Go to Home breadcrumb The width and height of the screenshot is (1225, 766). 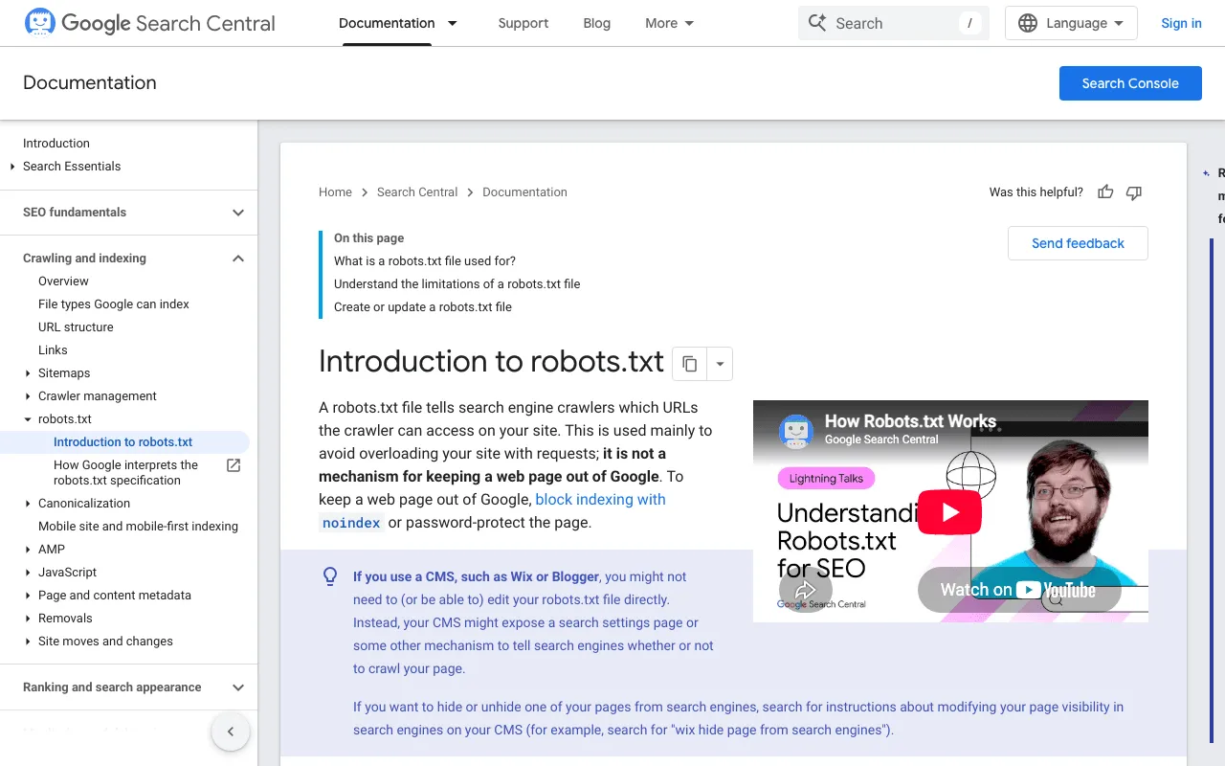[x=335, y=192]
